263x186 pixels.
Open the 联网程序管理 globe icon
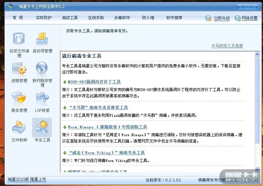(42, 68)
